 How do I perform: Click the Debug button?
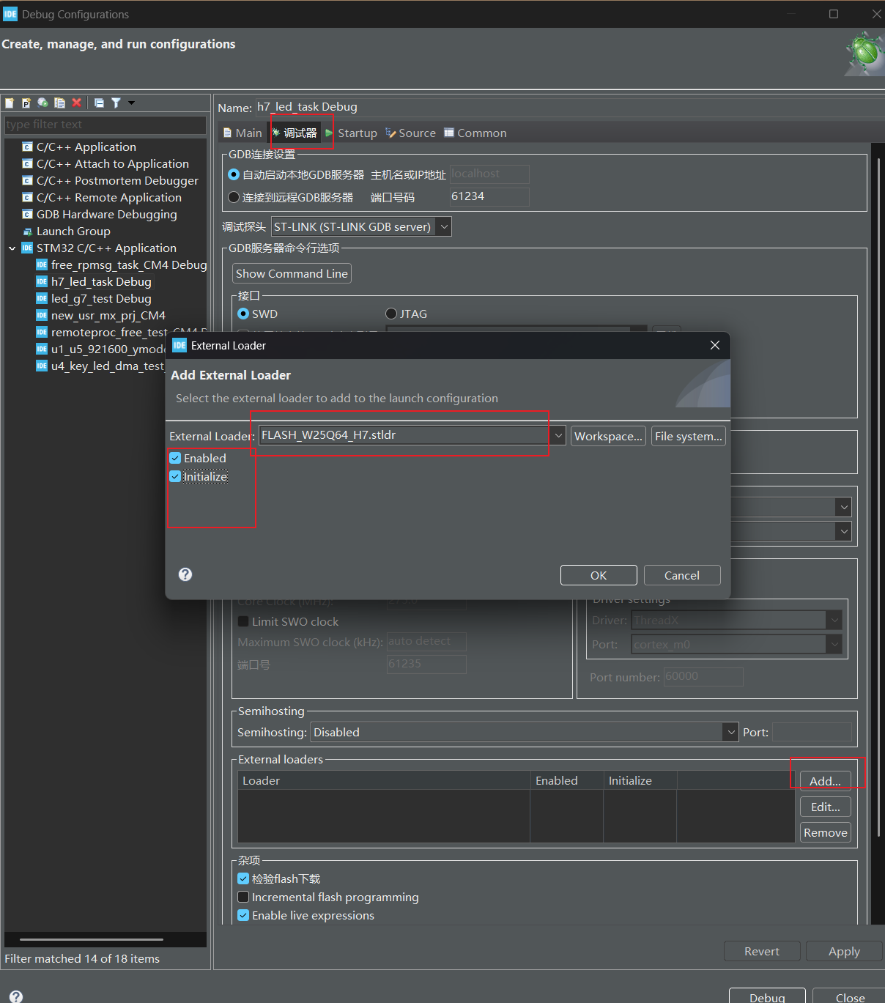pyautogui.click(x=767, y=996)
